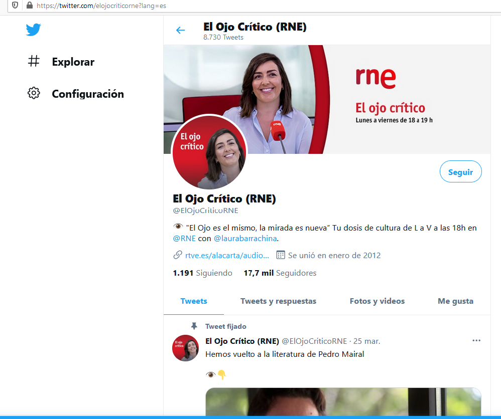Click the pinned tweet's author name

(x=242, y=341)
